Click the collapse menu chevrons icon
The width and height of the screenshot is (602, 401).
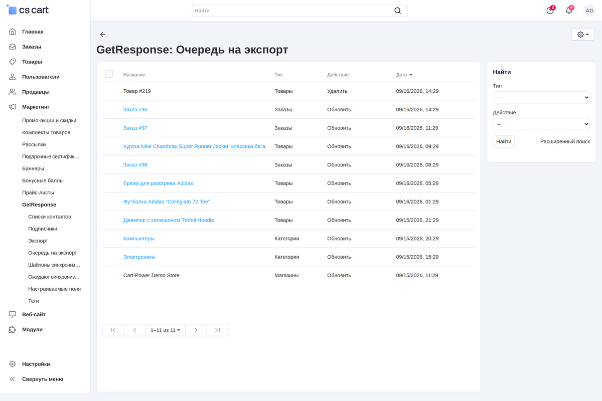pos(13,379)
